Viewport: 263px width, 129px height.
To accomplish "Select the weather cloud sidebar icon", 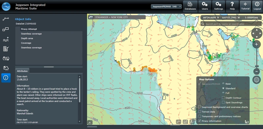I will pos(6,68).
